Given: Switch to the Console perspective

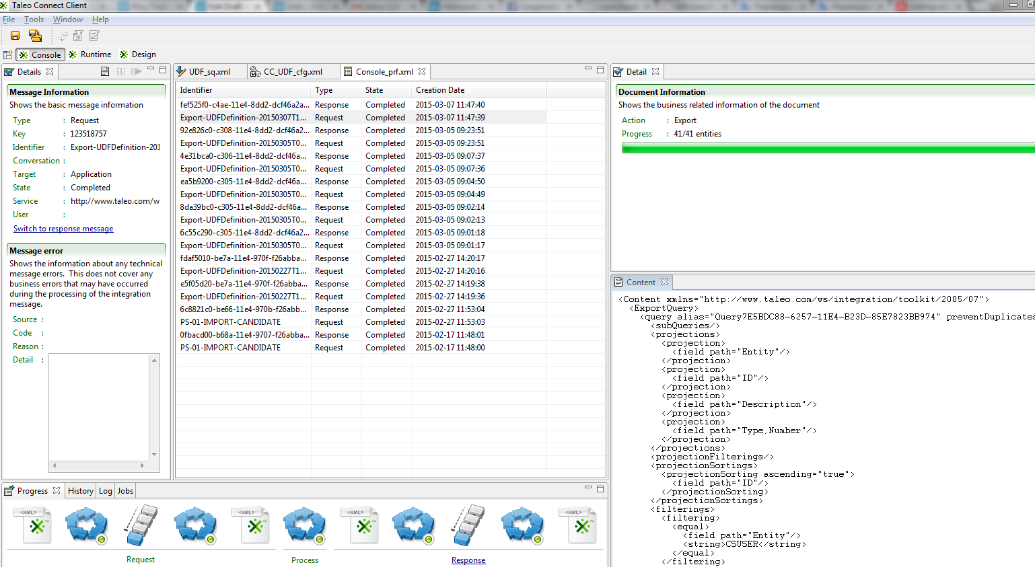Looking at the screenshot, I should click(x=40, y=55).
